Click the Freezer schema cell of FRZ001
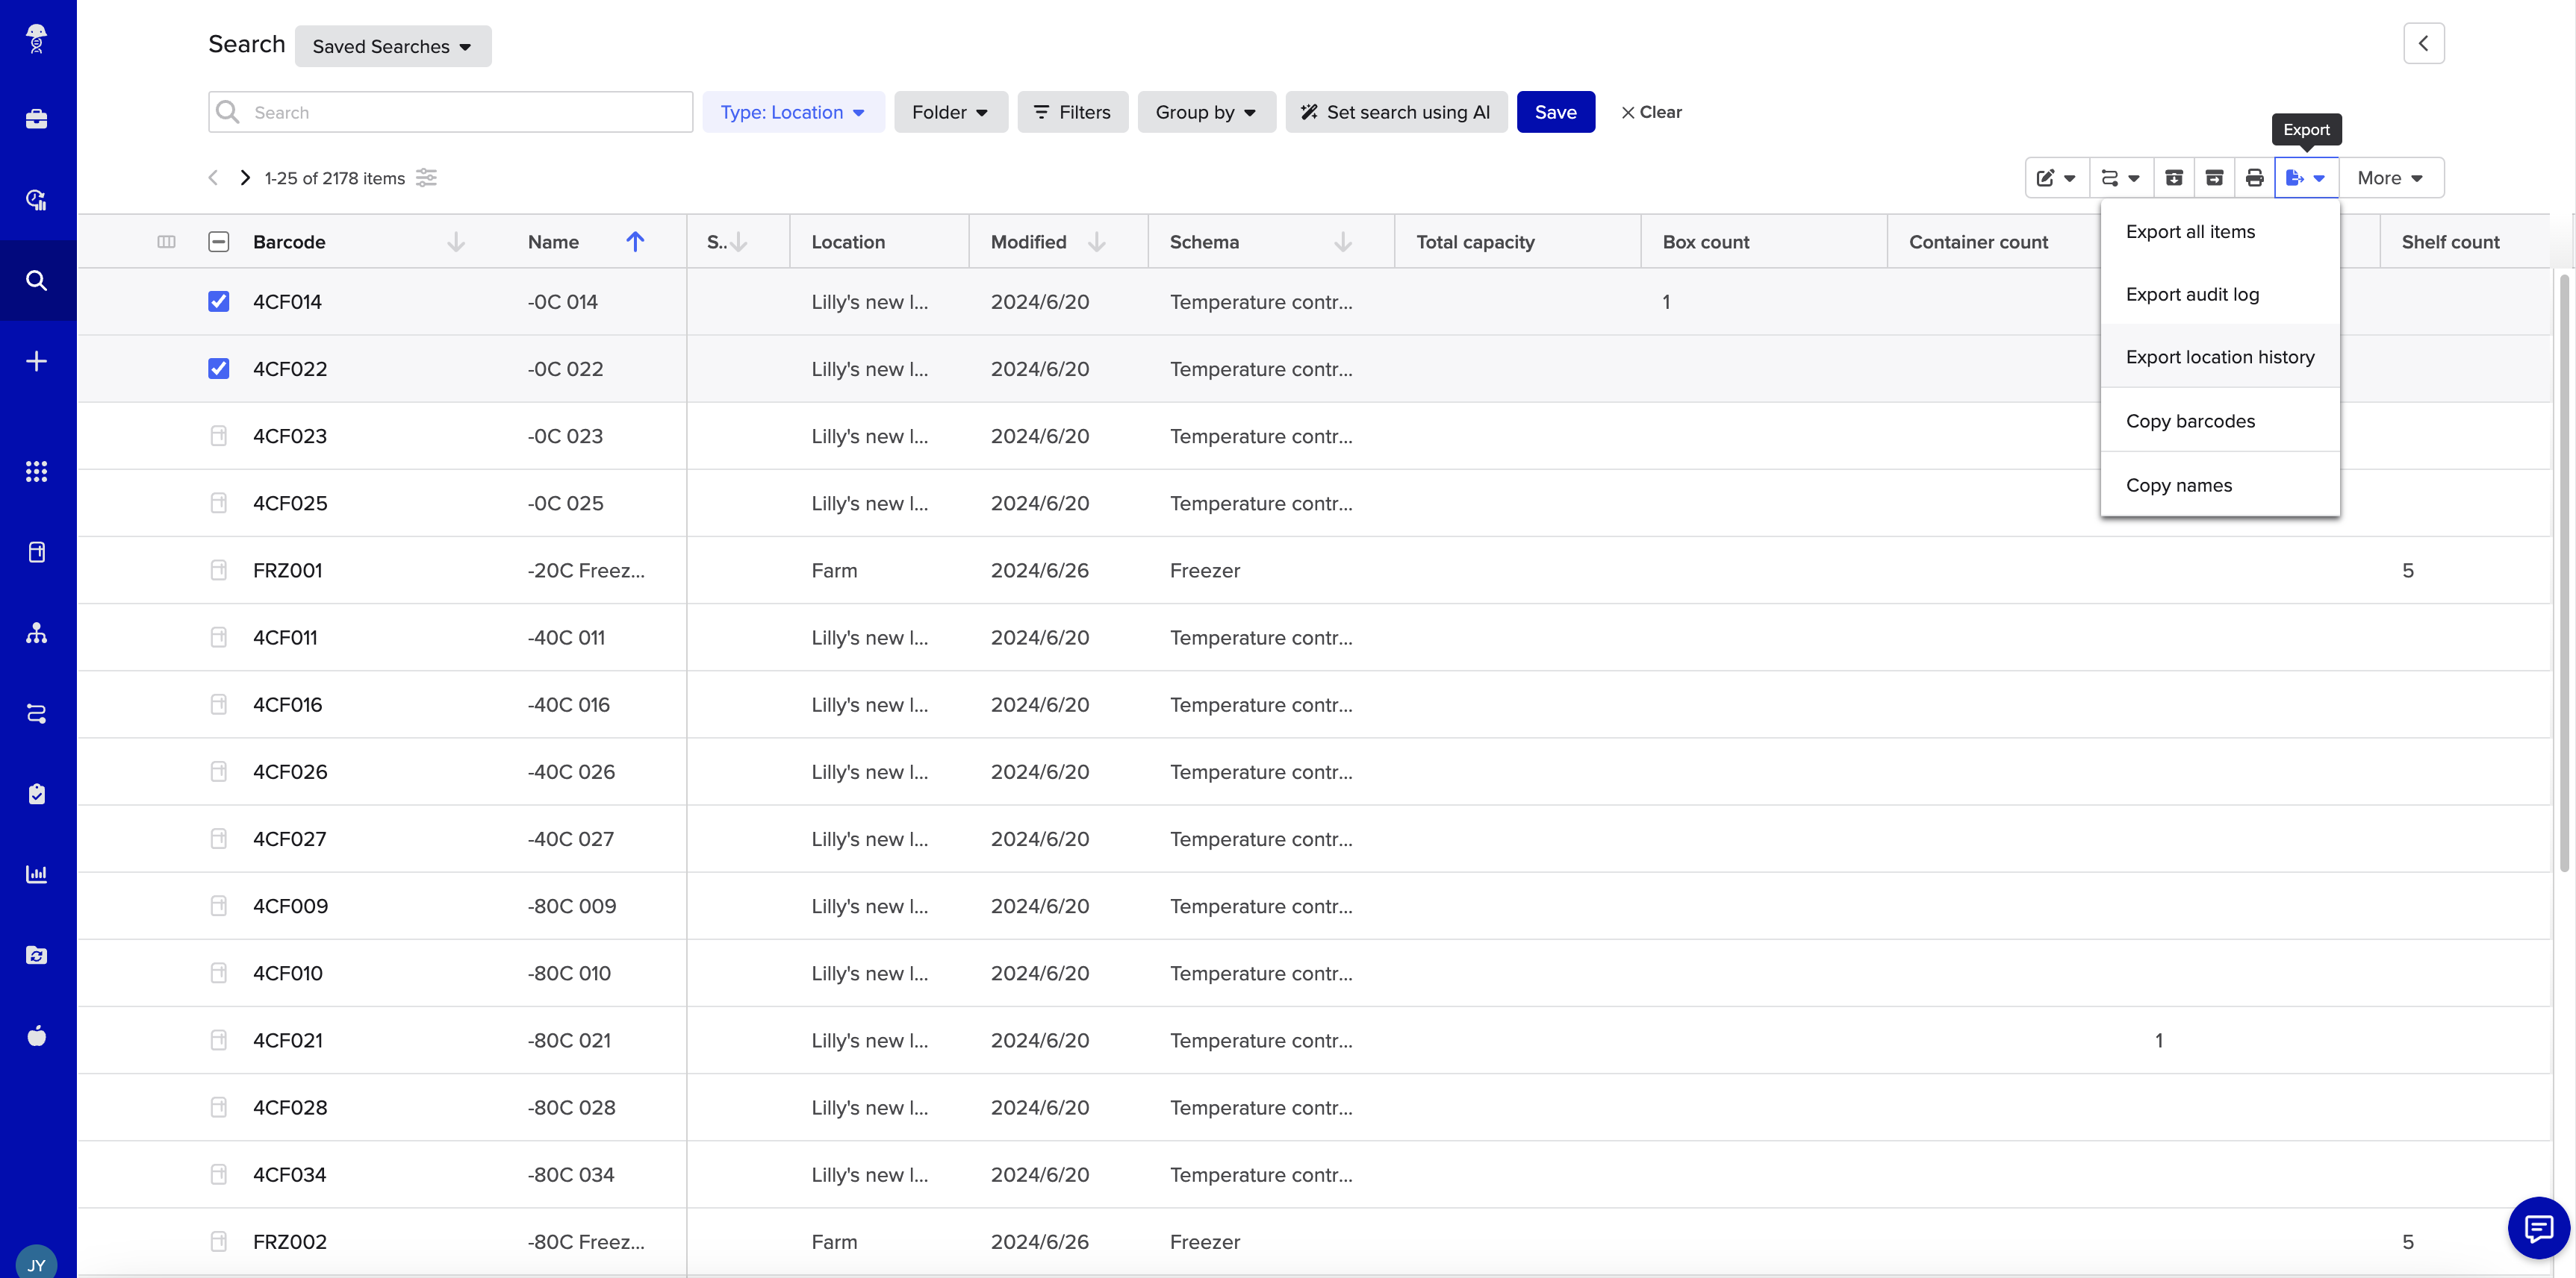Image resolution: width=2576 pixels, height=1278 pixels. click(1204, 571)
